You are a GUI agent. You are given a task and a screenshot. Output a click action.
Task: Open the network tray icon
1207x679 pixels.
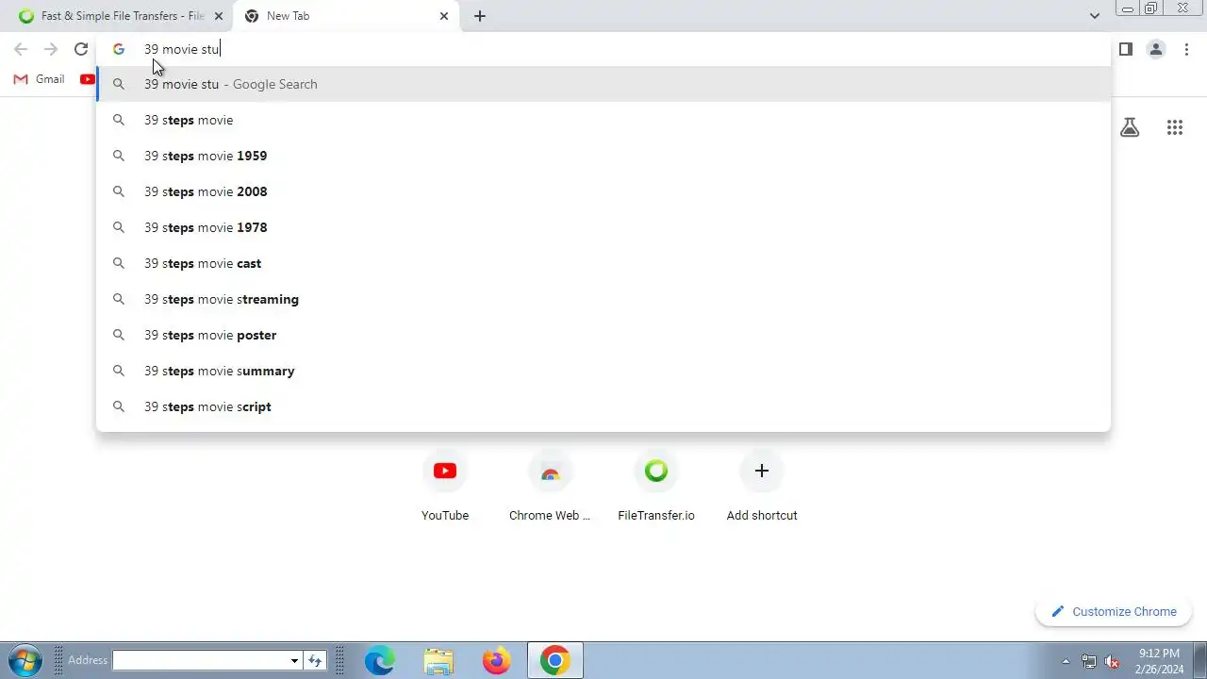[x=1089, y=661]
